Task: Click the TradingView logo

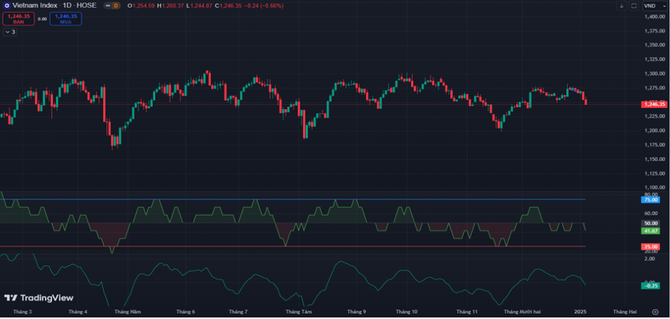Action: click(39, 298)
